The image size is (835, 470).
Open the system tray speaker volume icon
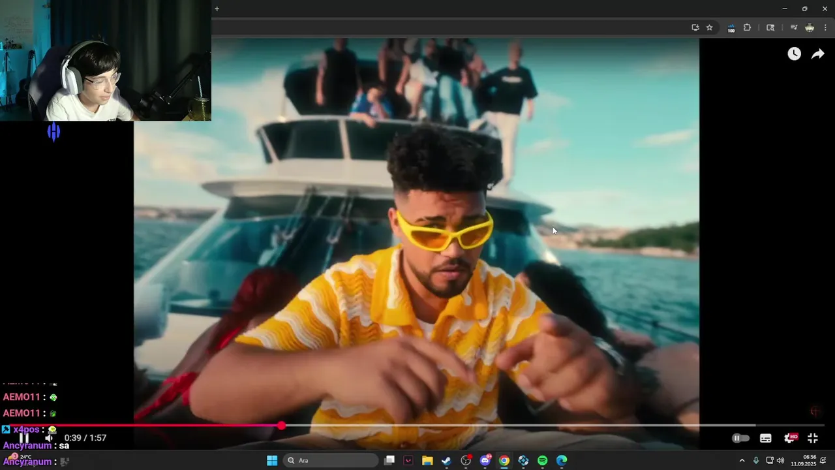point(781,461)
